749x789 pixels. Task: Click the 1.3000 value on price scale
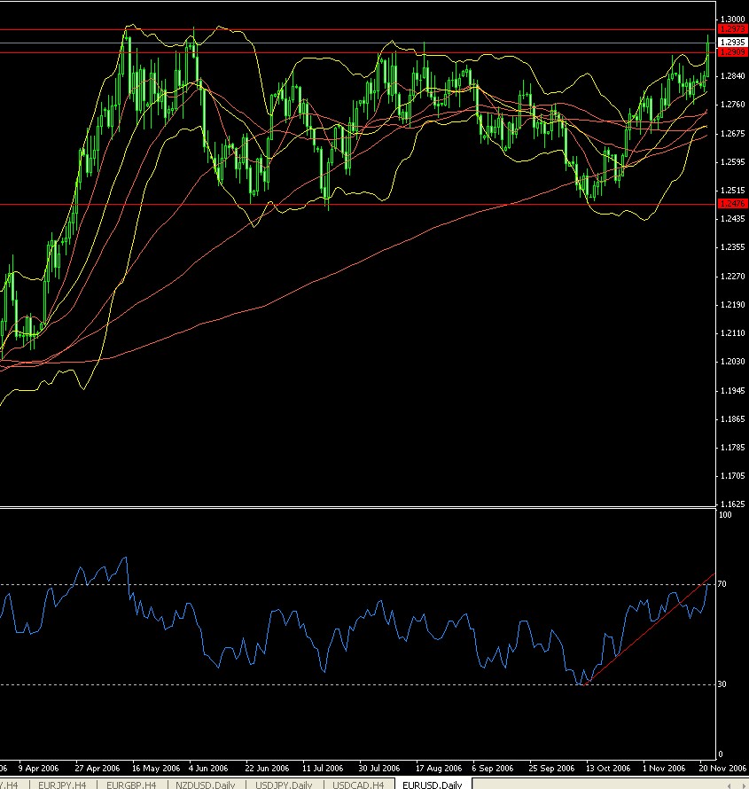point(733,20)
